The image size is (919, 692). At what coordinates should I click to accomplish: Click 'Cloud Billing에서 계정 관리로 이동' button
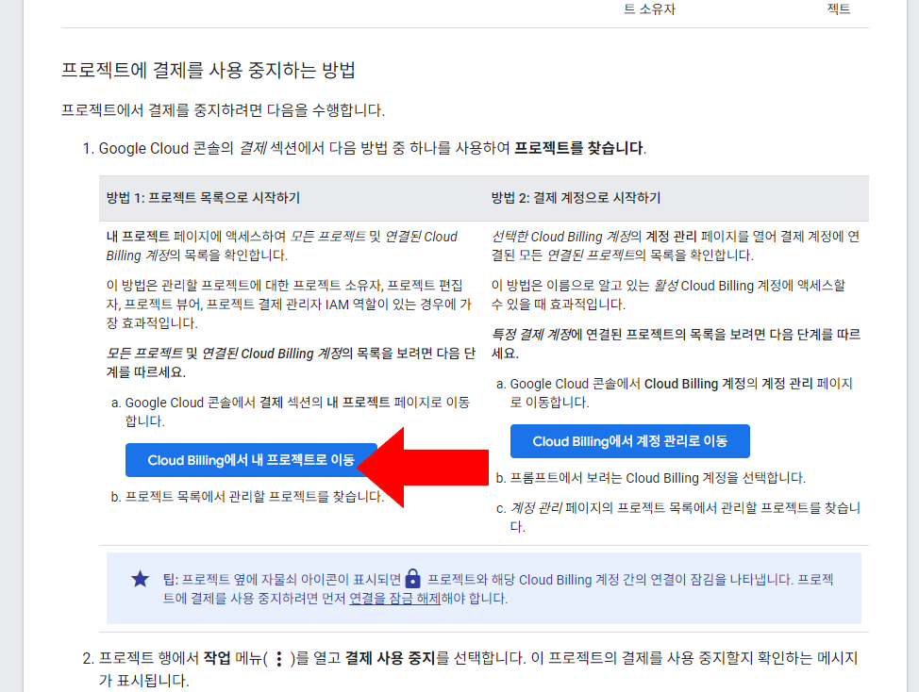coord(630,441)
